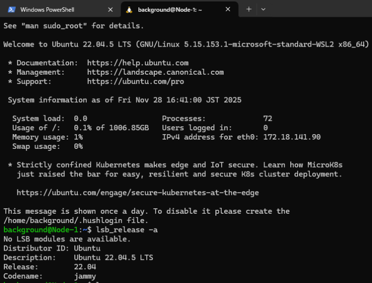Click the Description value Ubuntu 22.04.5 LTS
Screen dimensions: 372x283
point(113,257)
